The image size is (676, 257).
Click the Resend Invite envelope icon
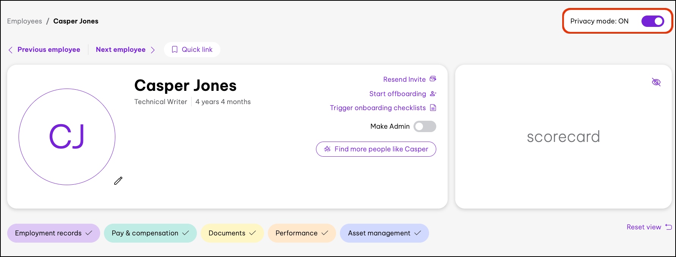pyautogui.click(x=433, y=79)
